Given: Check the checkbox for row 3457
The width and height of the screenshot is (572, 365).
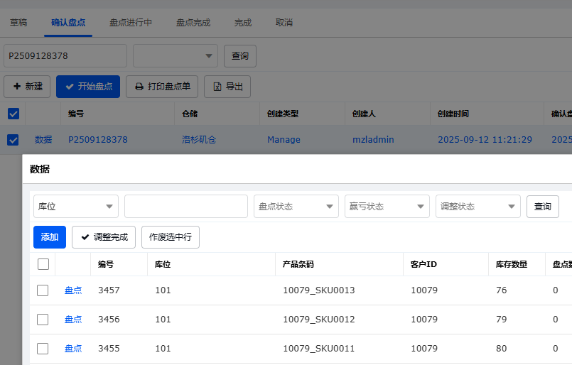Looking at the screenshot, I should [43, 290].
